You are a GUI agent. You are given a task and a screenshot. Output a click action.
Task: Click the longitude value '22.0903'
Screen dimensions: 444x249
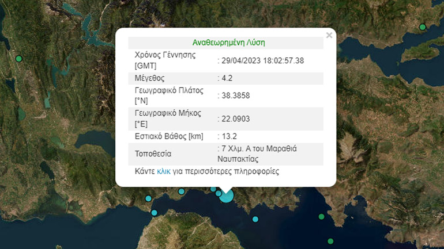click(236, 119)
